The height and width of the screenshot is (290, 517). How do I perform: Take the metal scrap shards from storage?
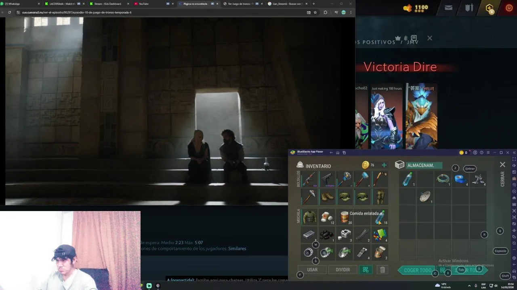coord(478,179)
